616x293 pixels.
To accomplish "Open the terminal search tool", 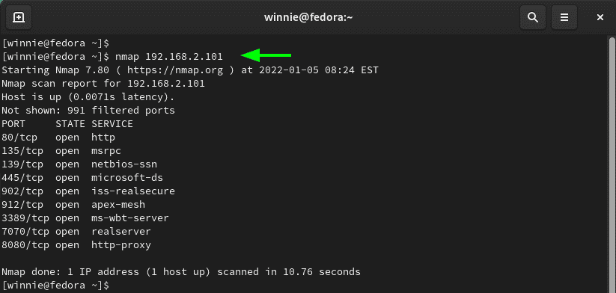I will pos(533,17).
